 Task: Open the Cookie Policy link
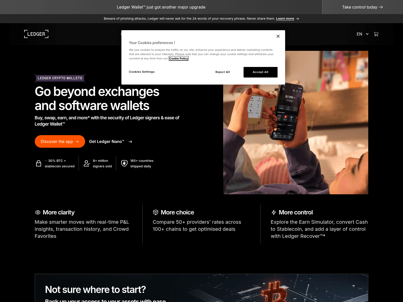pos(179,58)
